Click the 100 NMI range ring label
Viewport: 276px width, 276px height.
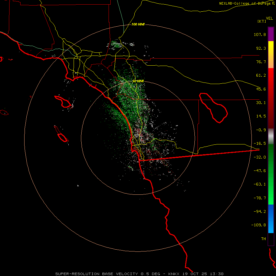138,24
